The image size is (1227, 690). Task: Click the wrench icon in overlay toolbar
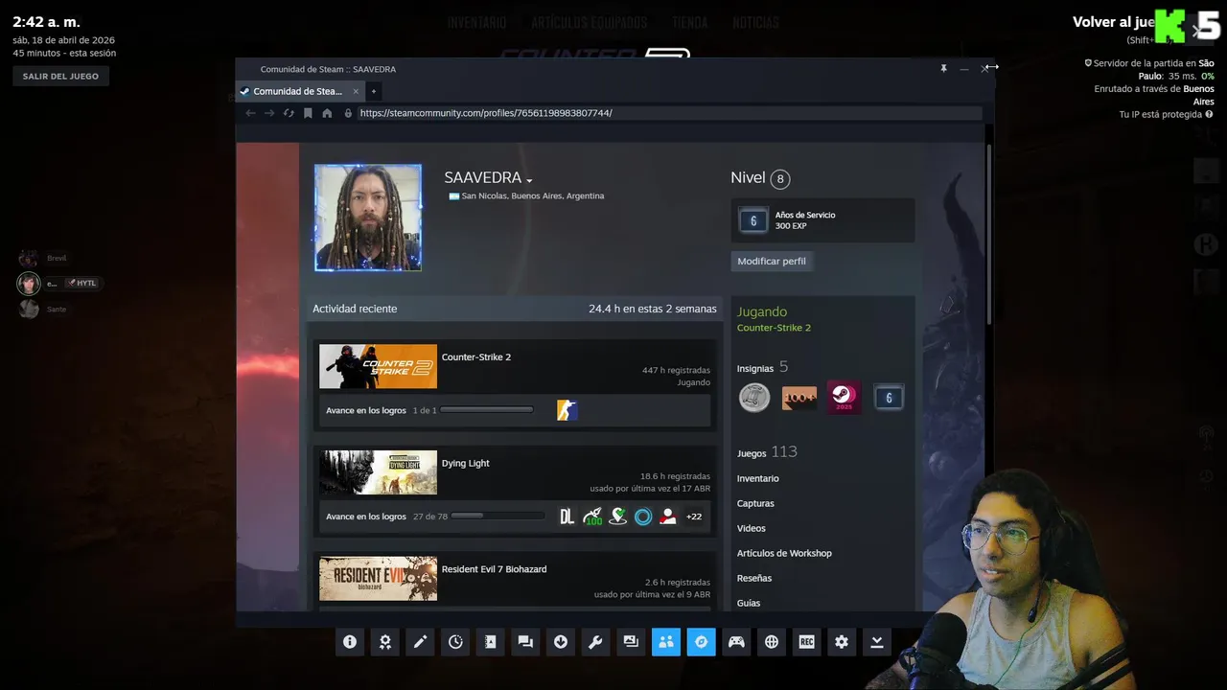tap(595, 642)
